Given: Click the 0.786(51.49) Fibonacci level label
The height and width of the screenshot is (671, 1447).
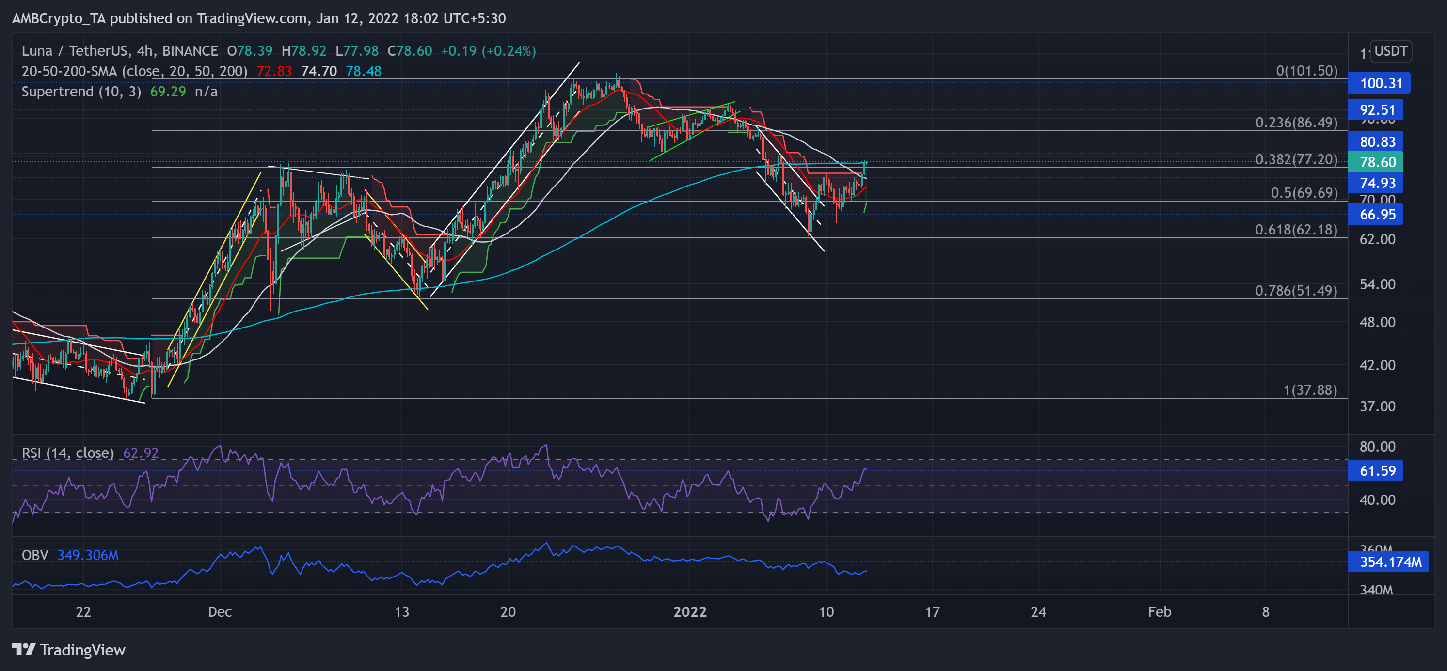Looking at the screenshot, I should (x=1295, y=291).
